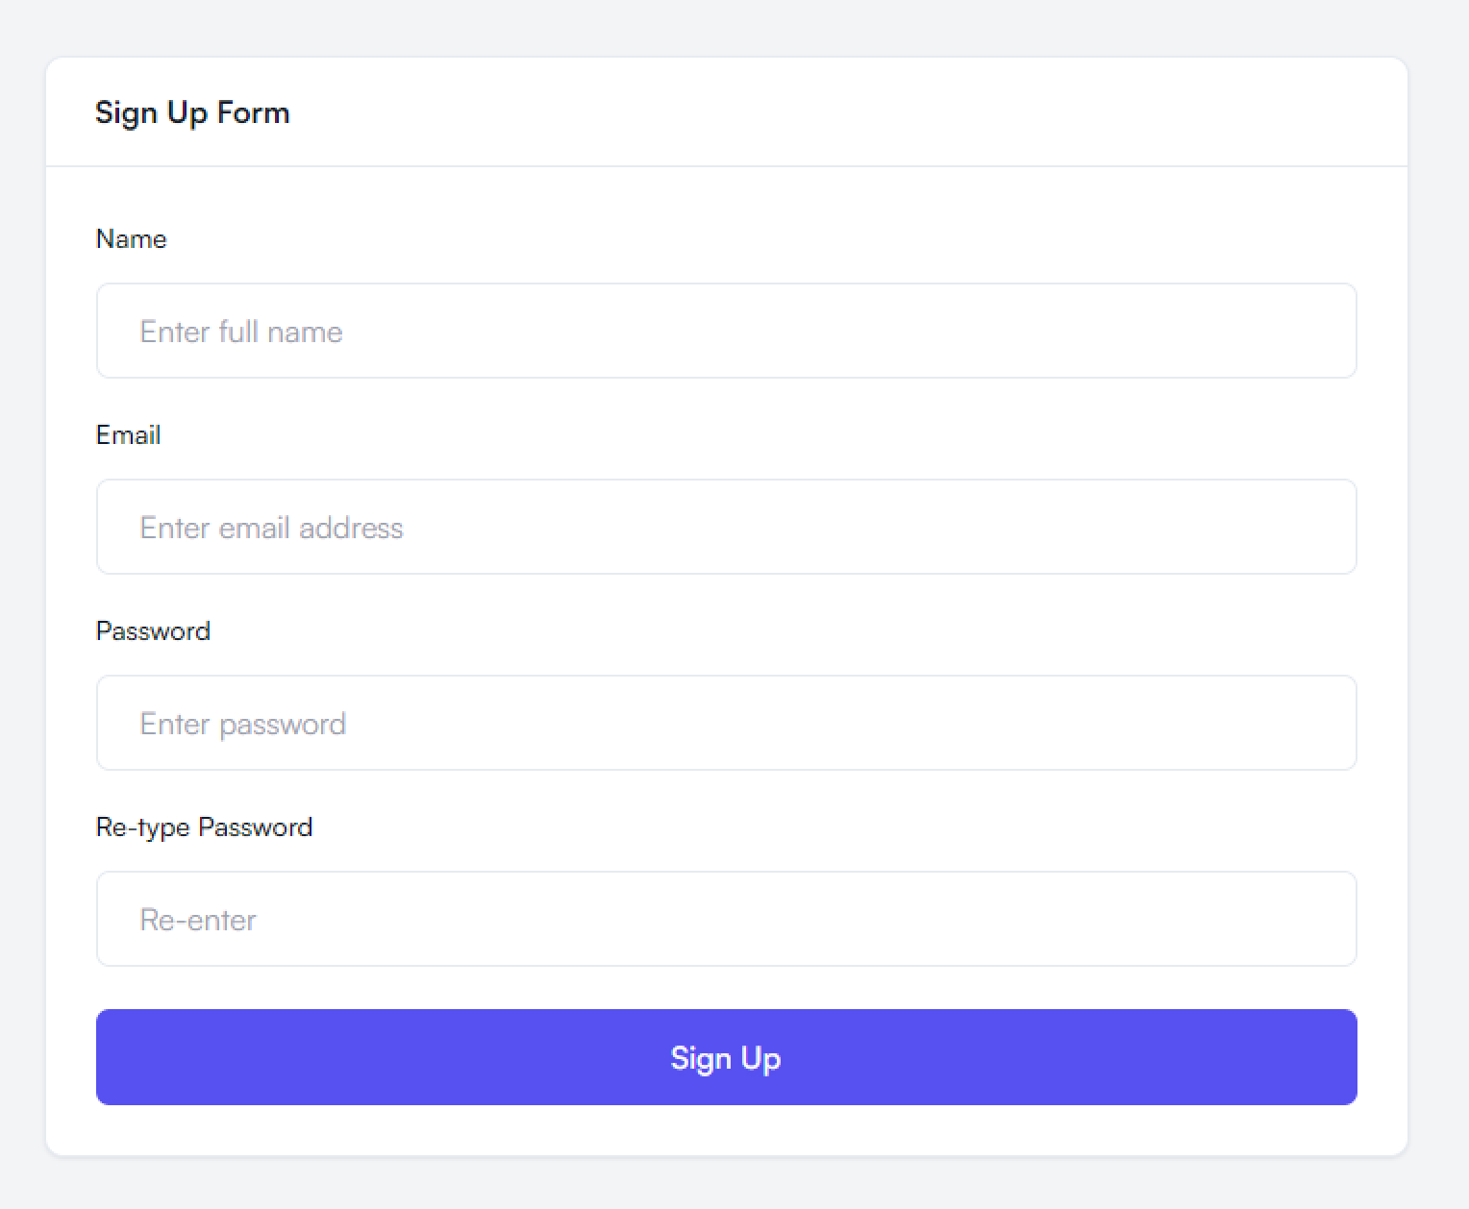
Task: Select the Password input field
Action: [x=726, y=723]
